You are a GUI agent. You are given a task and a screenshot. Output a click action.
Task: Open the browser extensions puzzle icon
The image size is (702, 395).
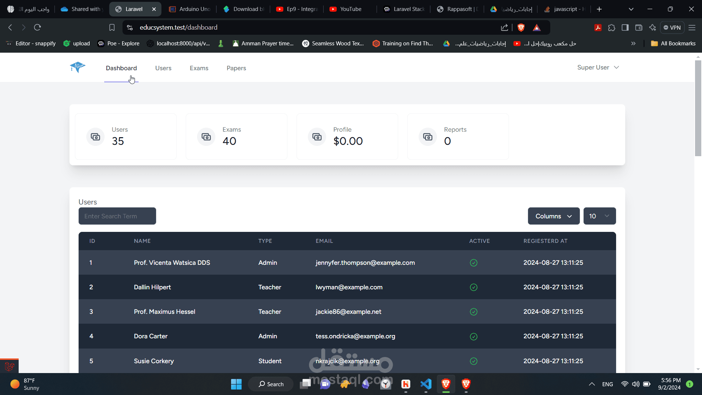611,27
